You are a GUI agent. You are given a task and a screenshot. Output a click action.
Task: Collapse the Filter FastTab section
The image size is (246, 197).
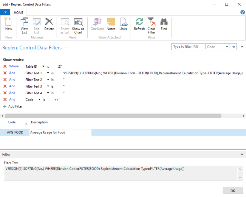coord(242,155)
